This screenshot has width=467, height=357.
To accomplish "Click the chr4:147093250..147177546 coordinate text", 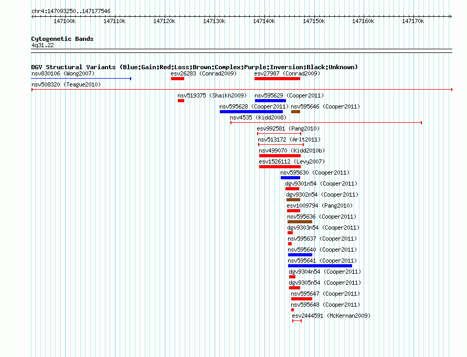I will (x=71, y=11).
